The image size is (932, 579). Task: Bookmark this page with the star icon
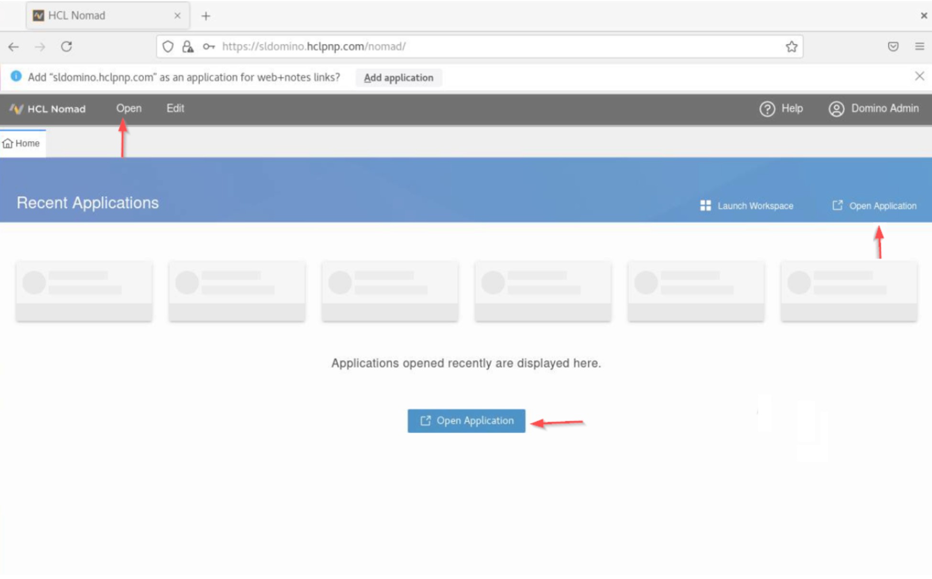791,46
